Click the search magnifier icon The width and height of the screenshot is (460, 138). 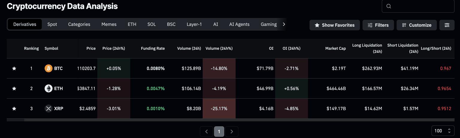[x=389, y=6]
